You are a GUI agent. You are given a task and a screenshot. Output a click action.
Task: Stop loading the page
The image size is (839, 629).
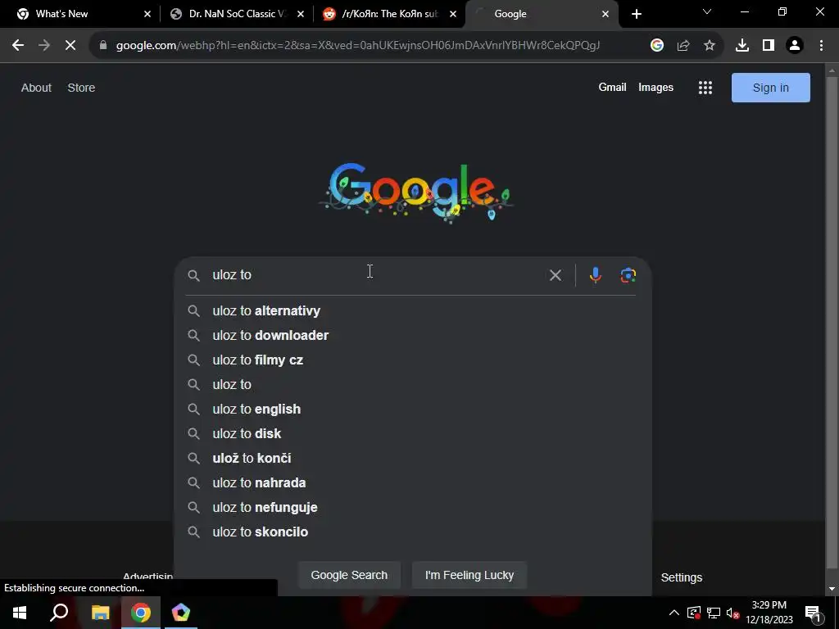click(x=70, y=46)
